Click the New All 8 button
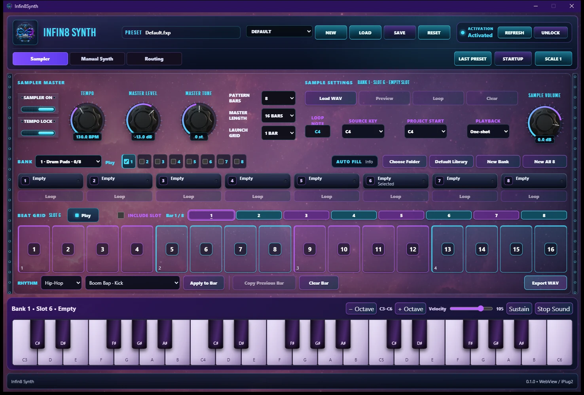 pyautogui.click(x=544, y=161)
